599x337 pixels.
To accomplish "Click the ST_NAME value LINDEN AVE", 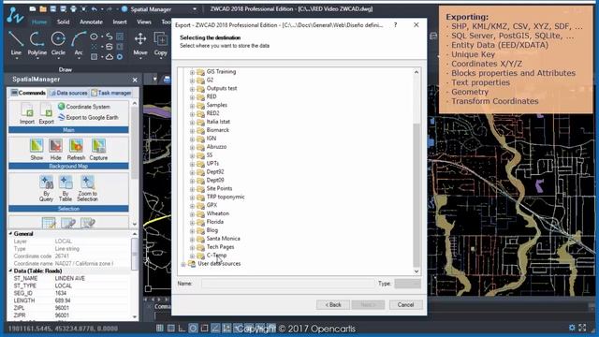I will click(x=69, y=279).
